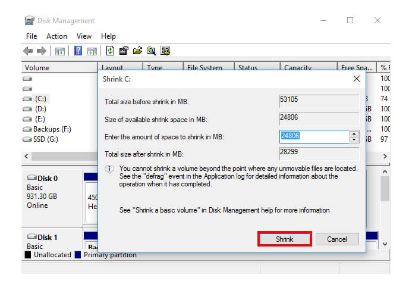Open the yellow folder toolbar icon
The height and width of the screenshot is (287, 412).
pos(138,51)
